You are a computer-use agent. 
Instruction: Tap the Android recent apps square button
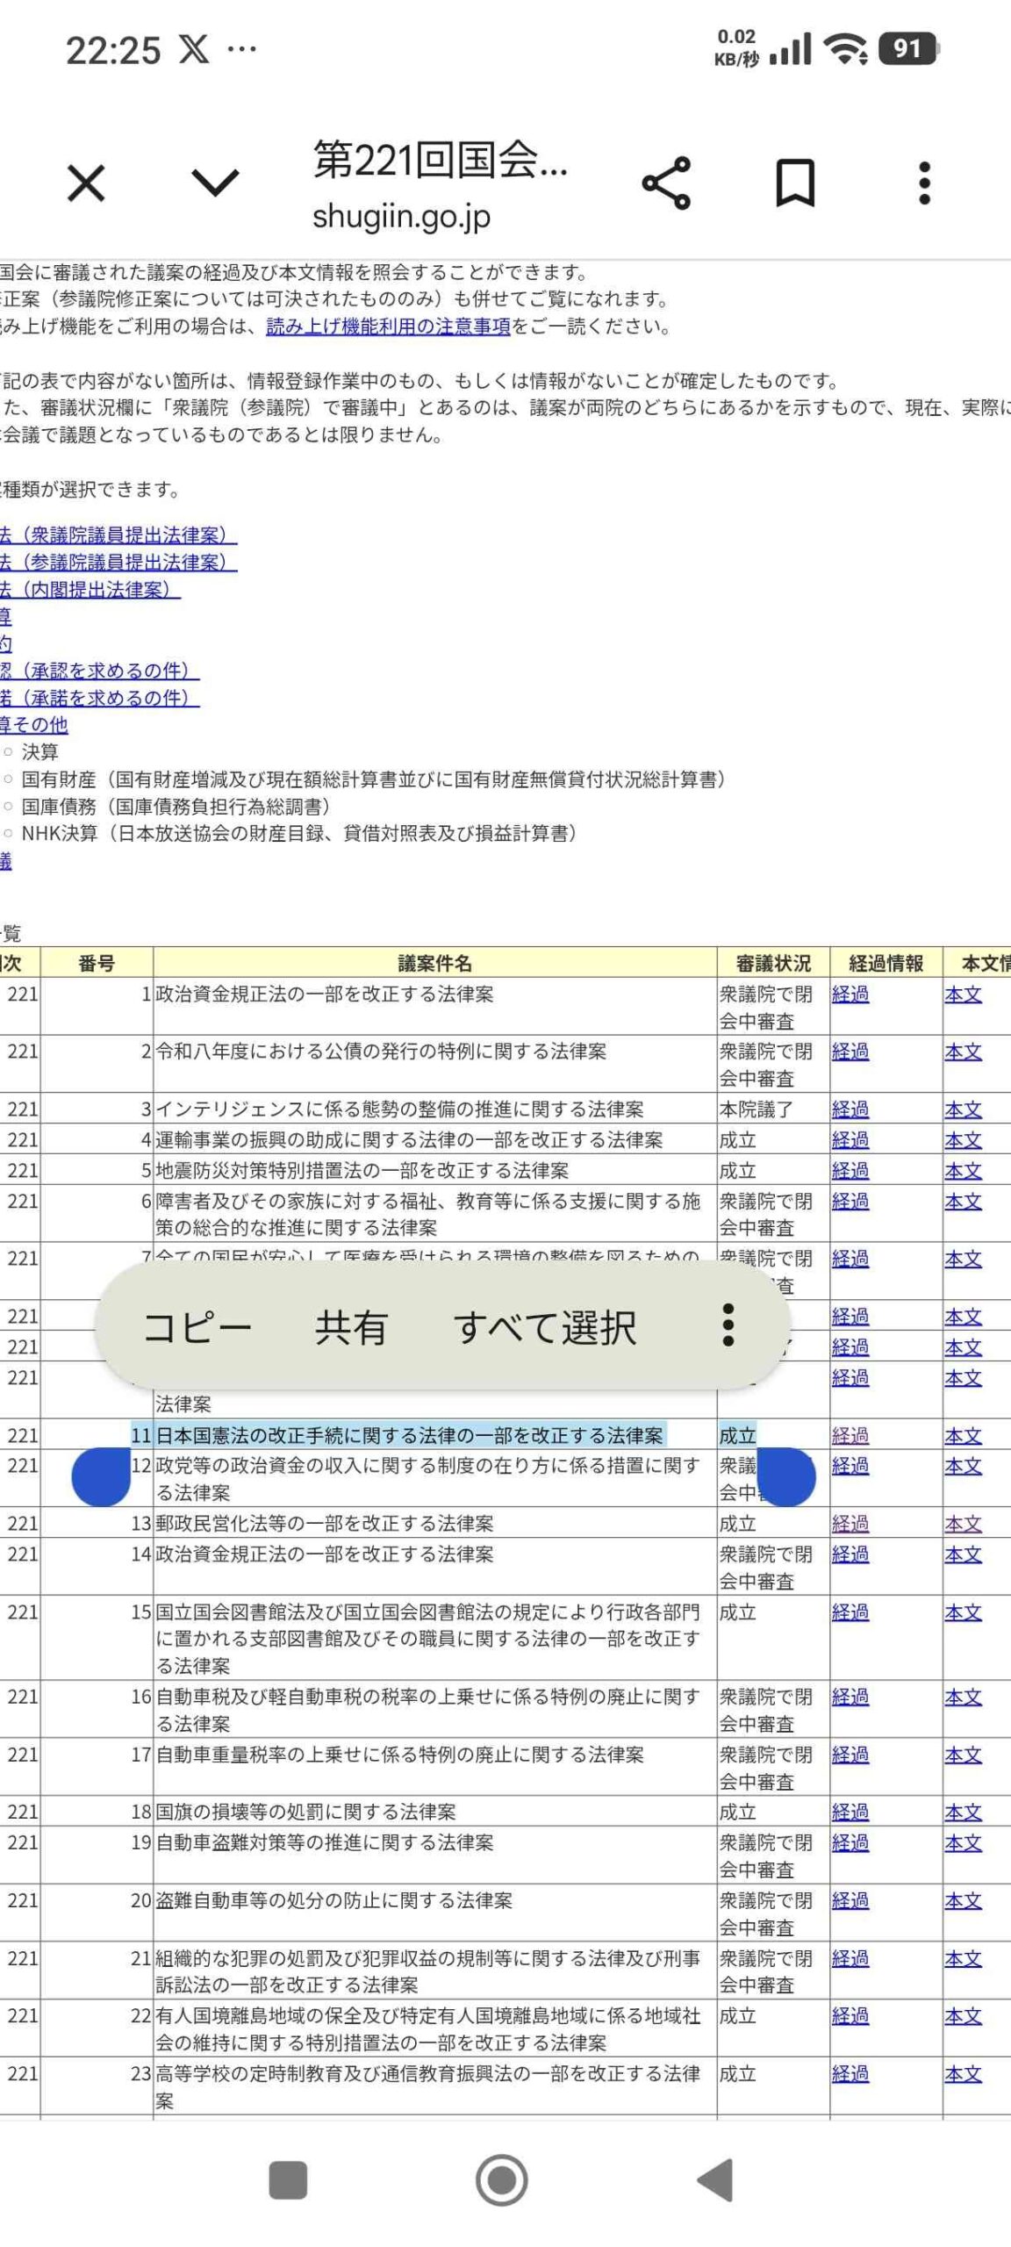pos(288,2179)
